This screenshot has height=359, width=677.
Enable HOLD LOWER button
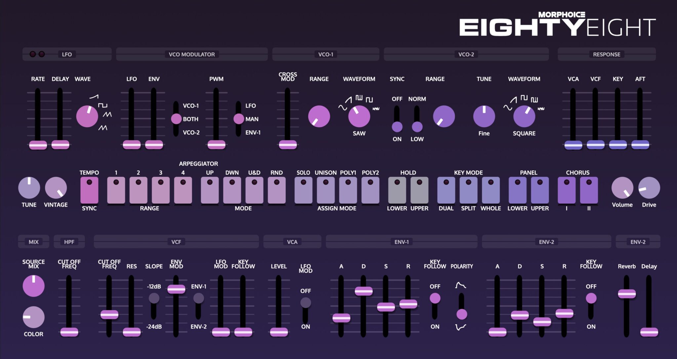(397, 190)
